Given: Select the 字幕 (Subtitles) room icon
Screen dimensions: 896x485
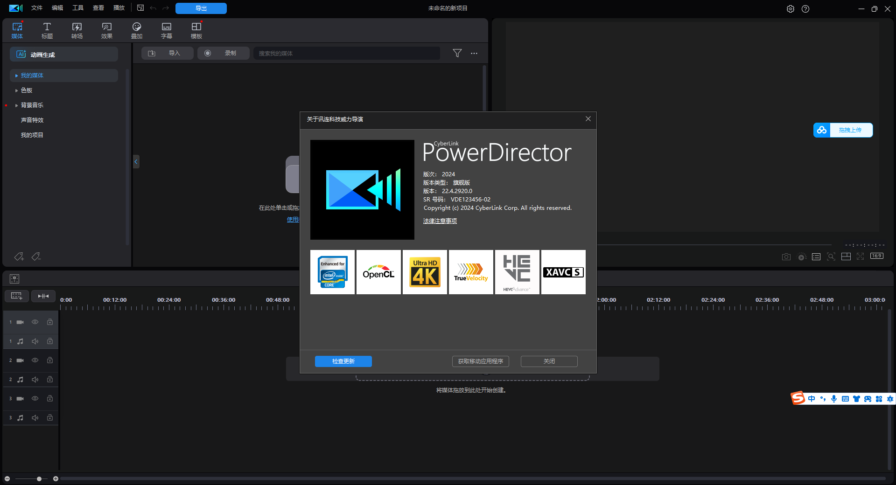Looking at the screenshot, I should pyautogui.click(x=166, y=30).
